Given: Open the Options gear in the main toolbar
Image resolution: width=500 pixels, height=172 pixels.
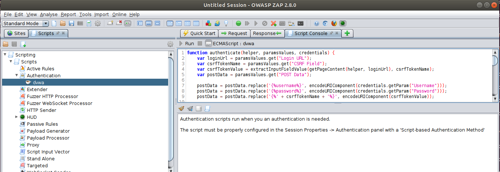Looking at the screenshot, I should point(97,23).
